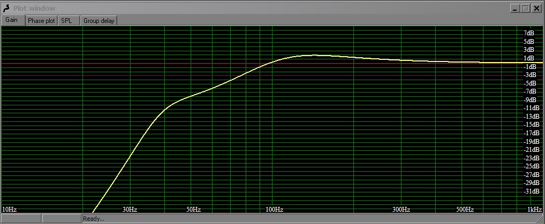The image size is (545, 224).
Task: Click the -15dB axis label
Action: point(531,125)
